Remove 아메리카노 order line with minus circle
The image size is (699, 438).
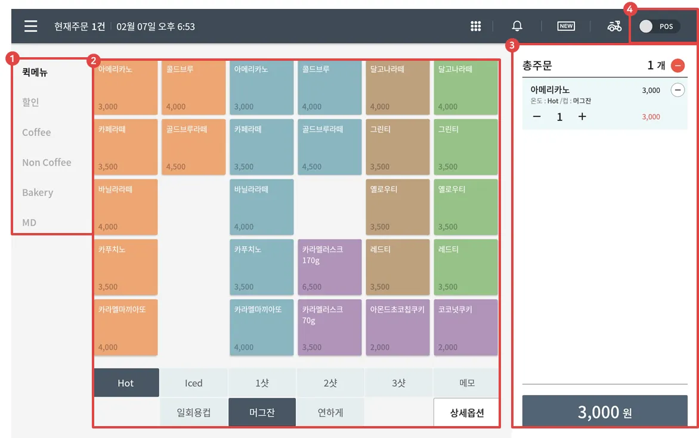tap(678, 90)
